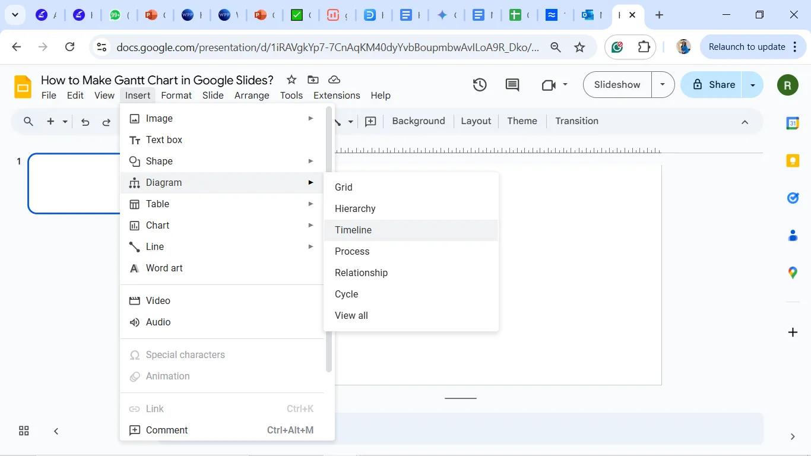811x456 pixels.
Task: Open Share options dropdown arrow
Action: [753, 85]
